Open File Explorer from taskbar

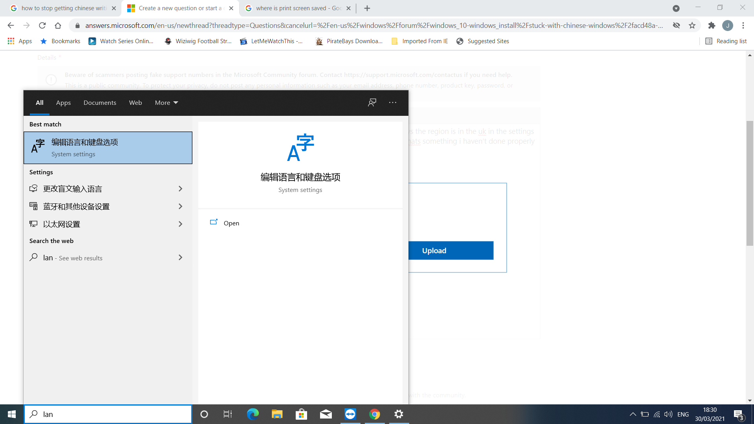(x=277, y=414)
